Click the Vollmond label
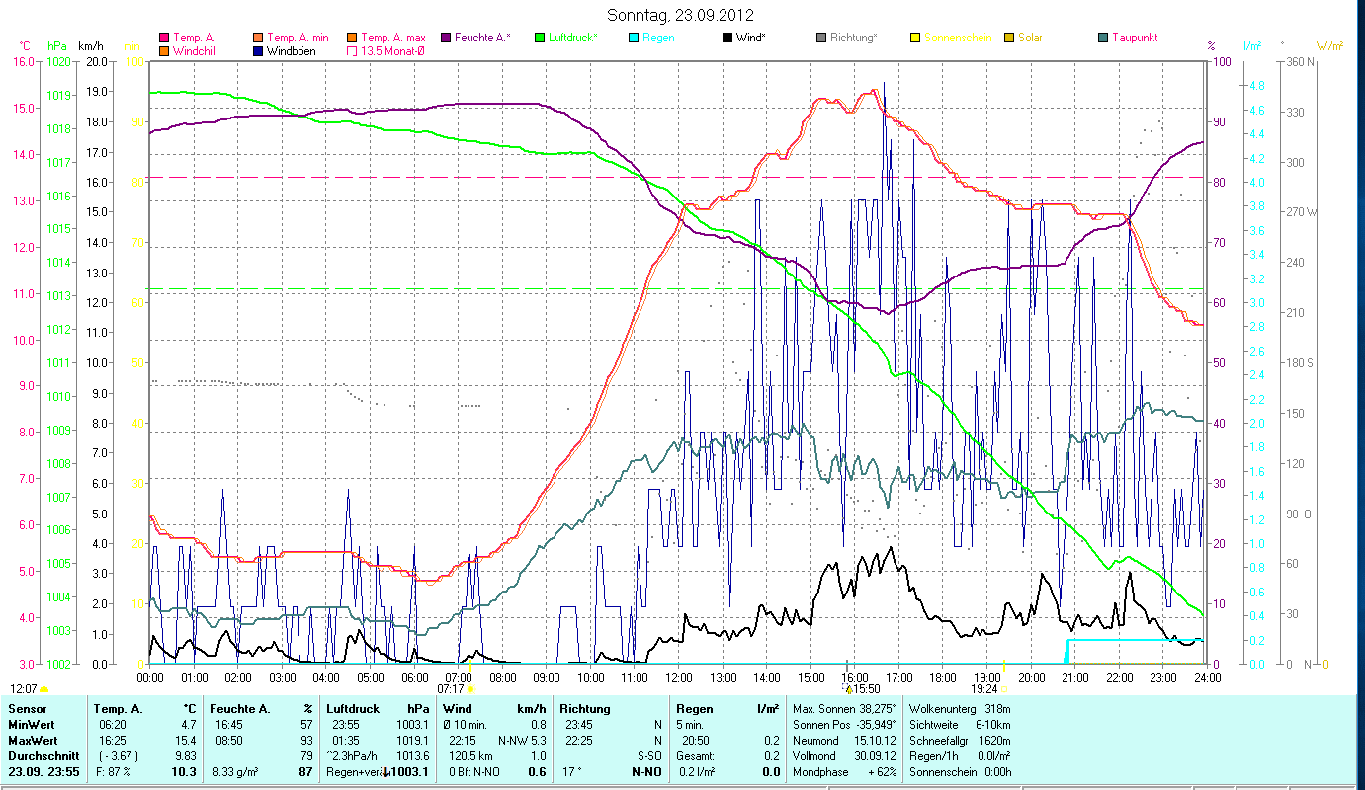The height and width of the screenshot is (790, 1365). (816, 756)
